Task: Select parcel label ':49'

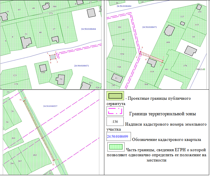Action: (x=33, y=8)
